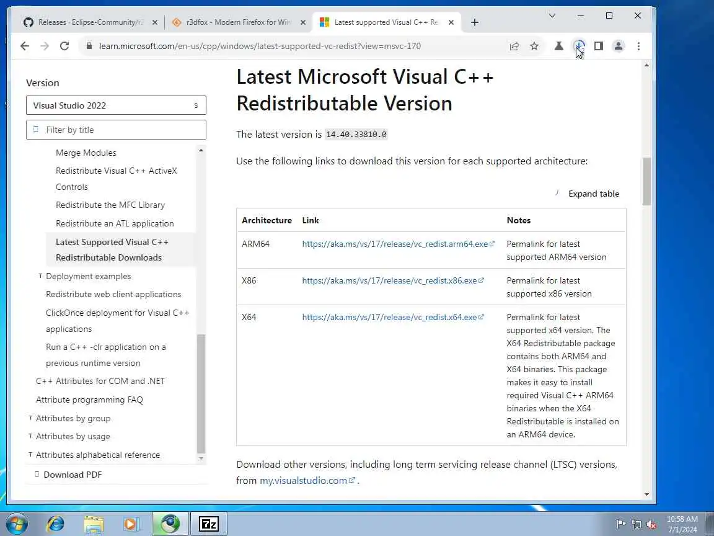Share this page via share icon

[x=514, y=46]
